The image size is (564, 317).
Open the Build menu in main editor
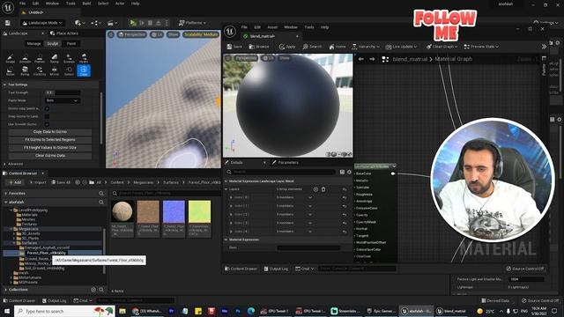(x=86, y=4)
